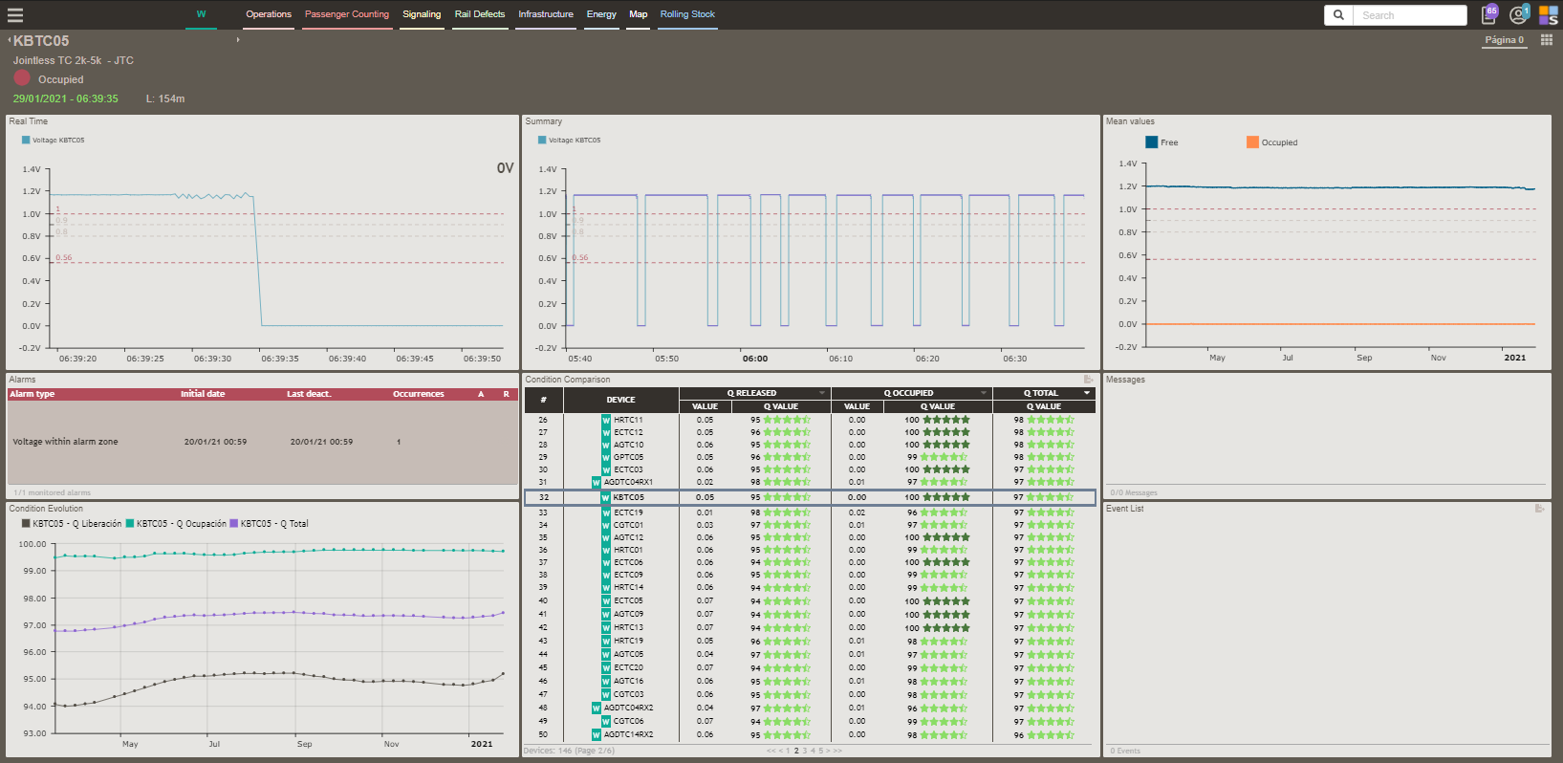This screenshot has width=1563, height=763.
Task: Click the W icon next to ECTC06
Action: [606, 562]
